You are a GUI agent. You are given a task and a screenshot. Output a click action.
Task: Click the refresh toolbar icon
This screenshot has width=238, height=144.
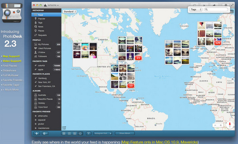194,5
